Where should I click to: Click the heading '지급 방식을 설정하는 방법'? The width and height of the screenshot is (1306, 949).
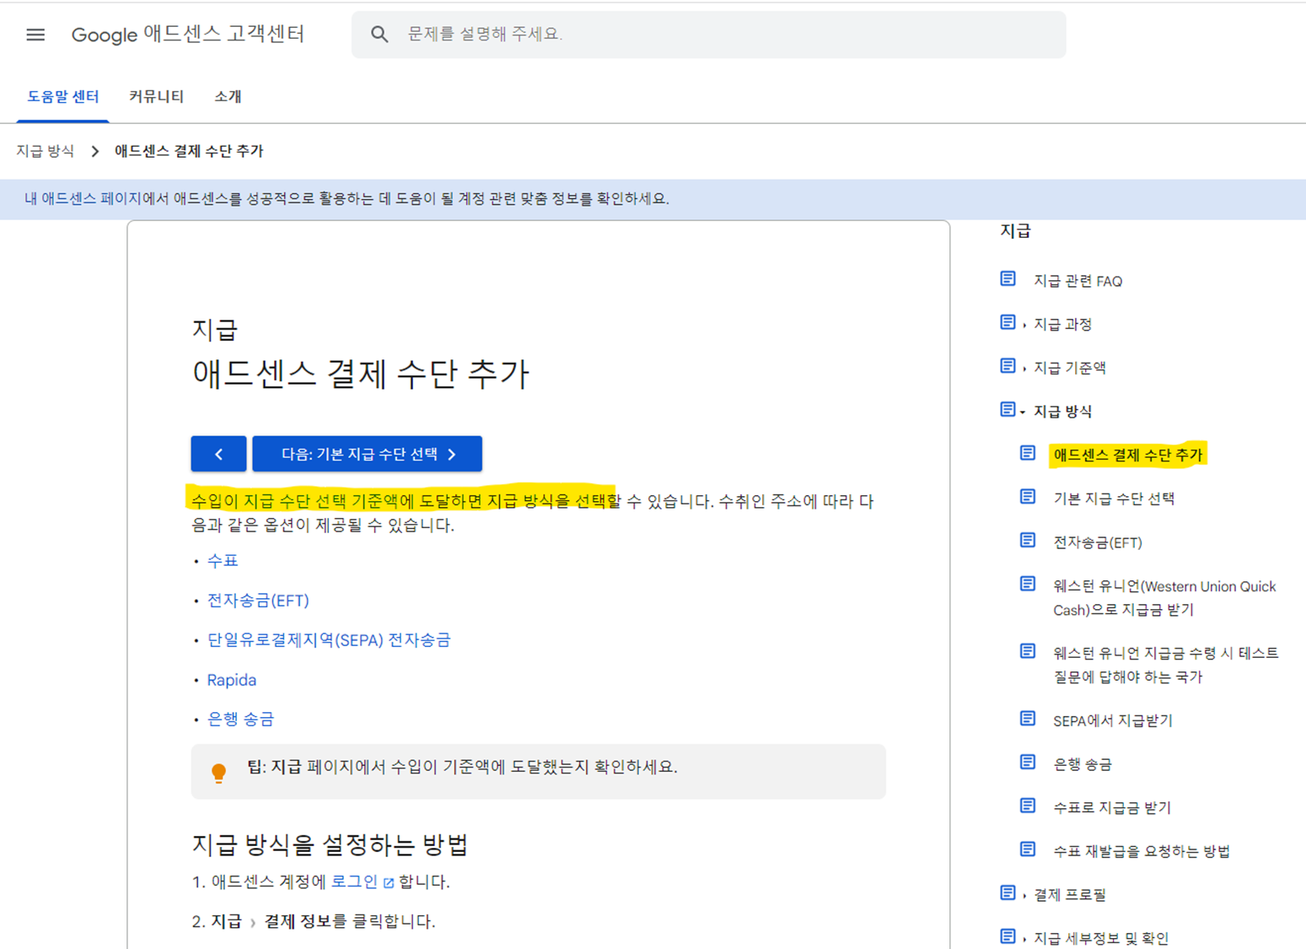coord(330,844)
